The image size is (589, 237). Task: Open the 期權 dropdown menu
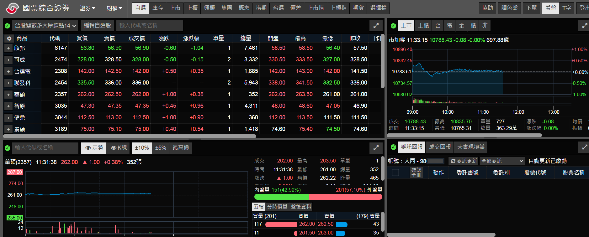point(114,8)
